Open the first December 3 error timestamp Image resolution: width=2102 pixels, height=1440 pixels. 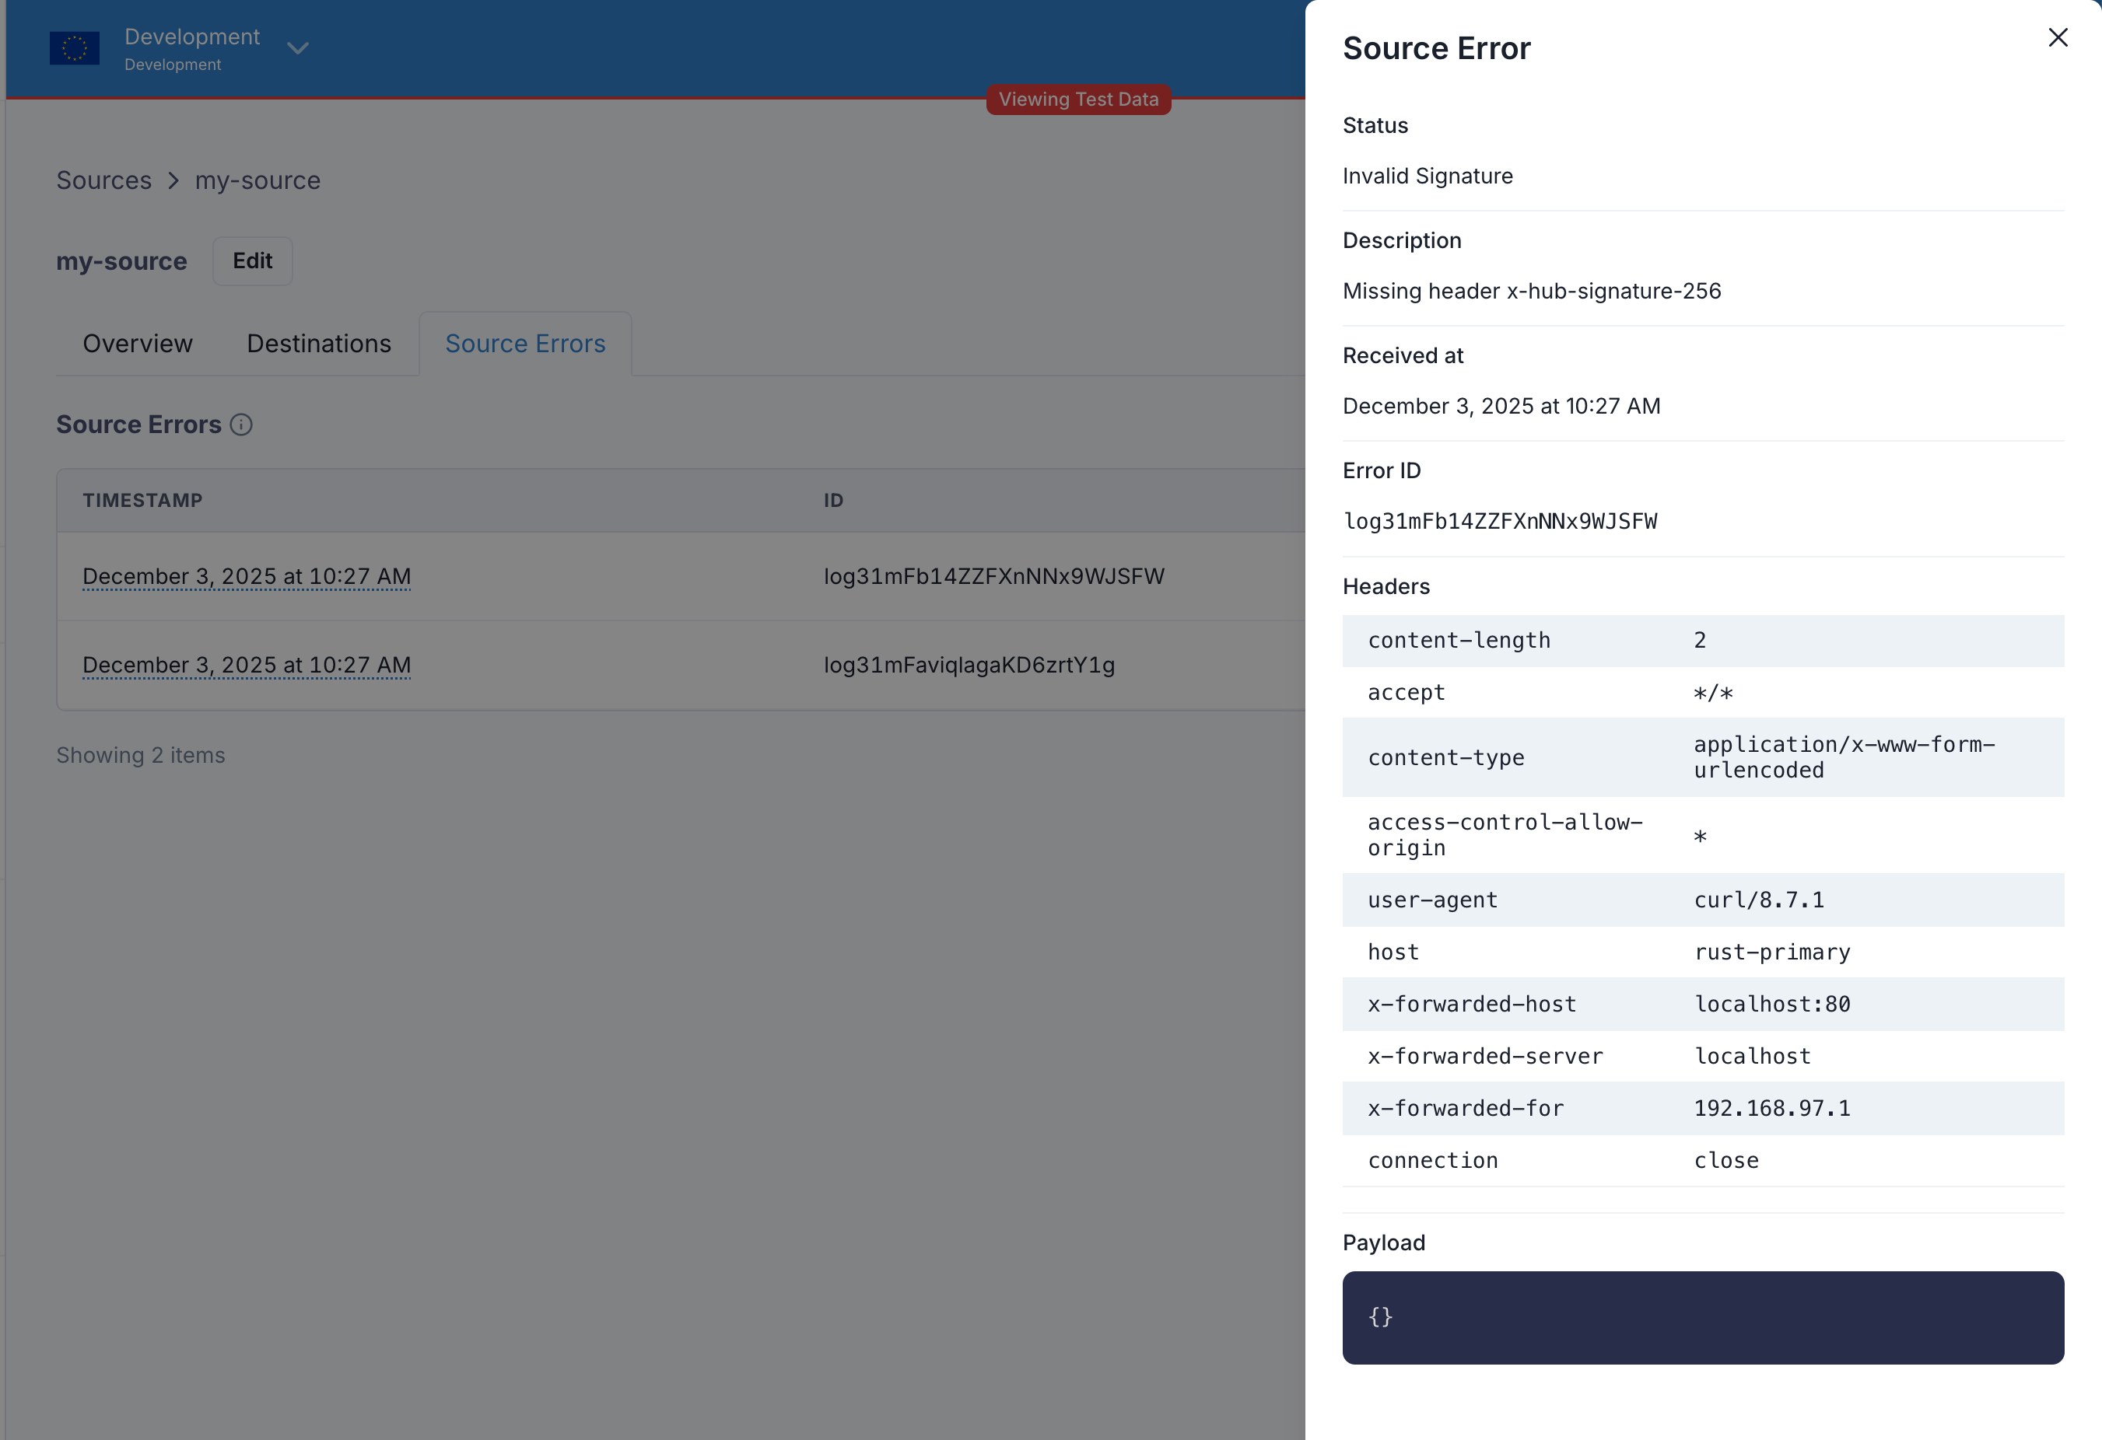point(247,576)
